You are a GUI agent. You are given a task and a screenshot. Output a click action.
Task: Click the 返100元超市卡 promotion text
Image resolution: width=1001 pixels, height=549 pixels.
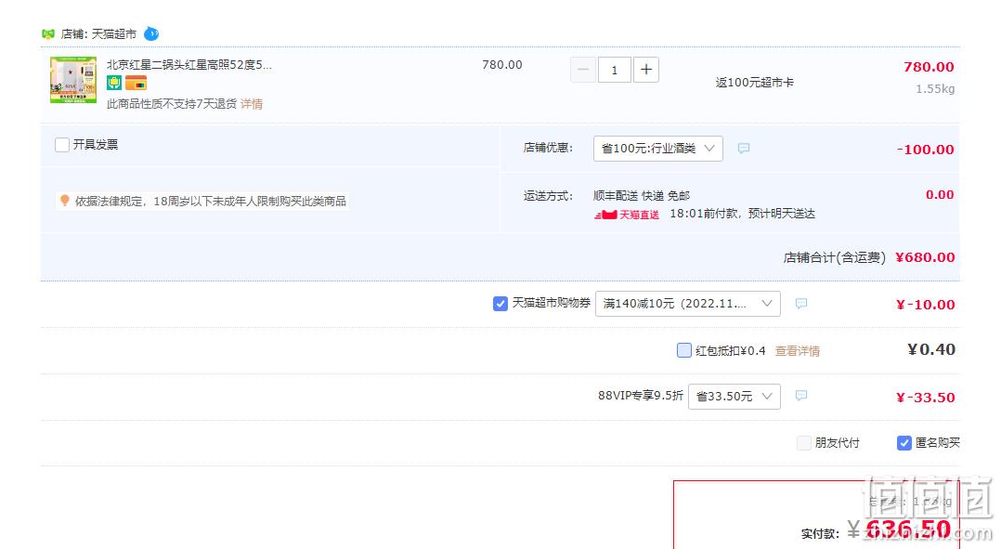(x=755, y=83)
